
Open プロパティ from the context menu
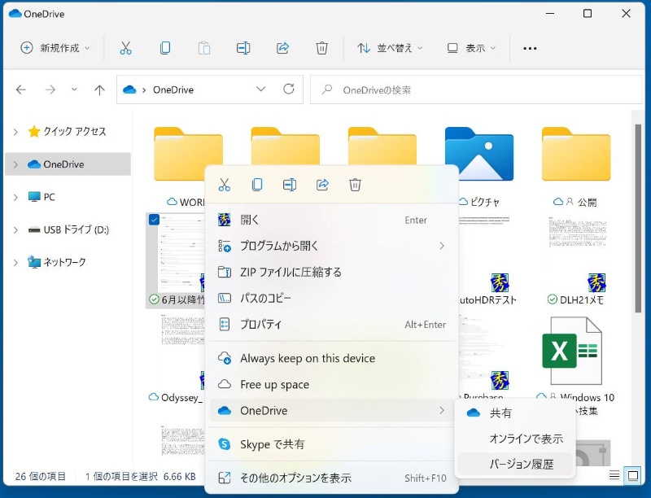tap(332, 324)
